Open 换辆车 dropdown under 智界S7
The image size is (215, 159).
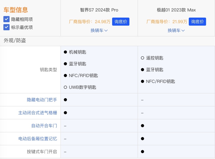pyautogui.click(x=99, y=31)
